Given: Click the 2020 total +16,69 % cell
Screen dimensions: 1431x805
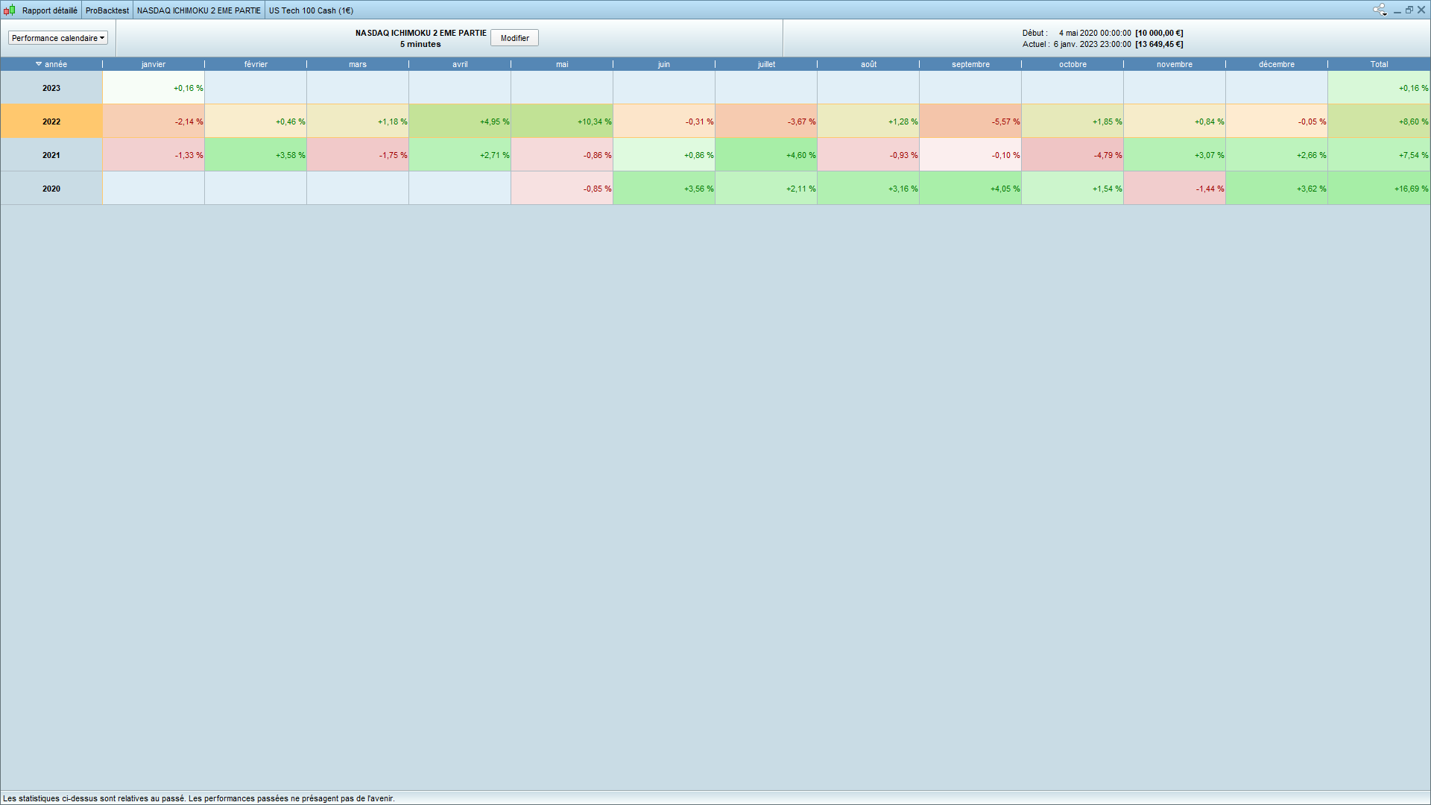Looking at the screenshot, I should click(x=1379, y=189).
